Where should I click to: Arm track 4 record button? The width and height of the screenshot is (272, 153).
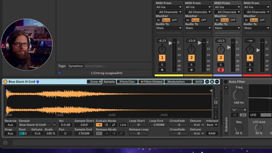tap(250, 70)
